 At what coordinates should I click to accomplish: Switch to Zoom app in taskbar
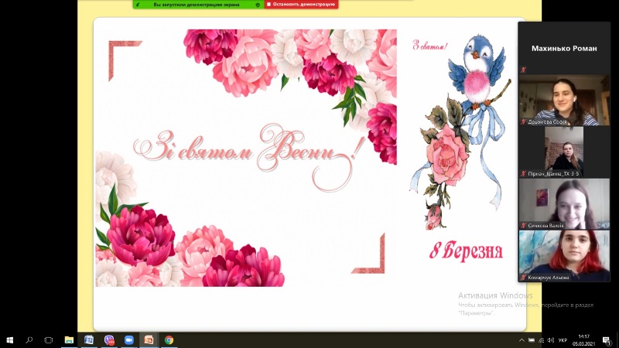tap(129, 339)
